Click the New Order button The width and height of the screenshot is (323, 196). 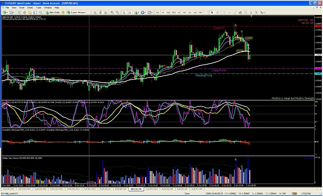(53, 12)
